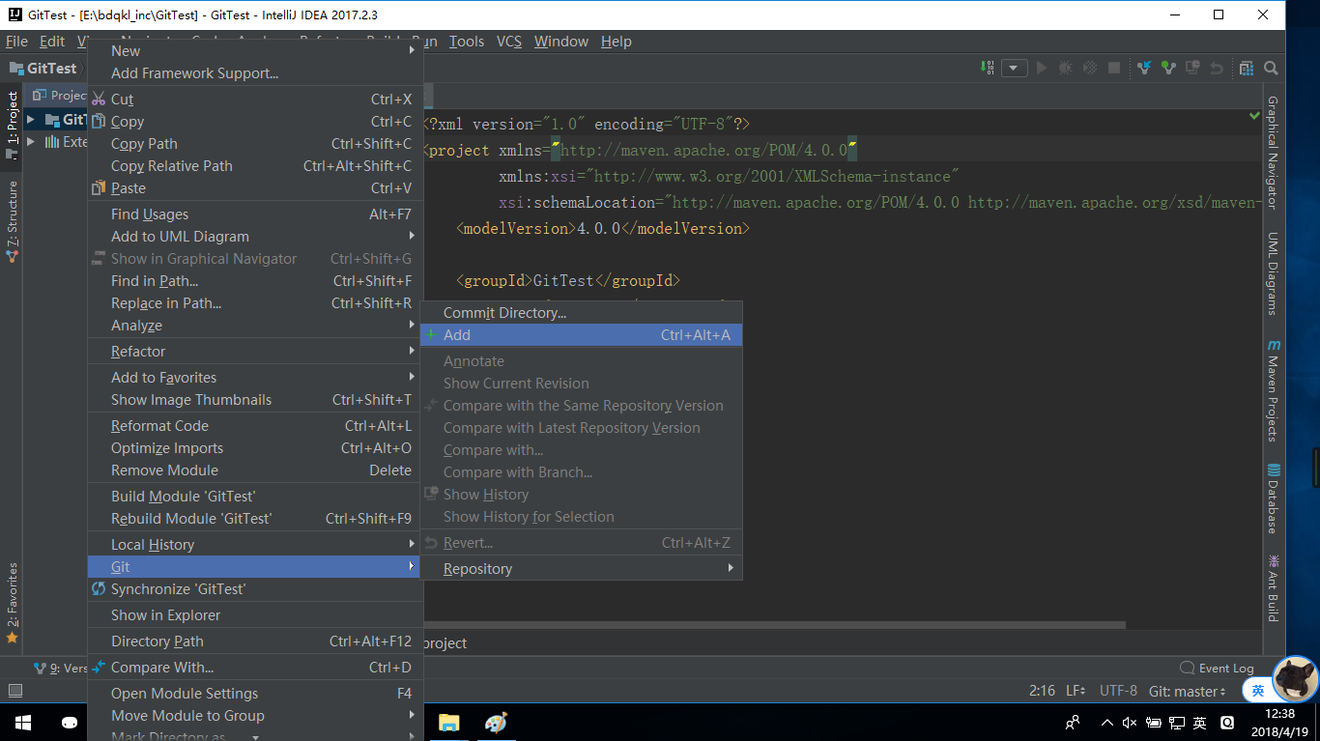This screenshot has height=741, width=1320.
Task: Click Replace in Path entry
Action: 255,302
